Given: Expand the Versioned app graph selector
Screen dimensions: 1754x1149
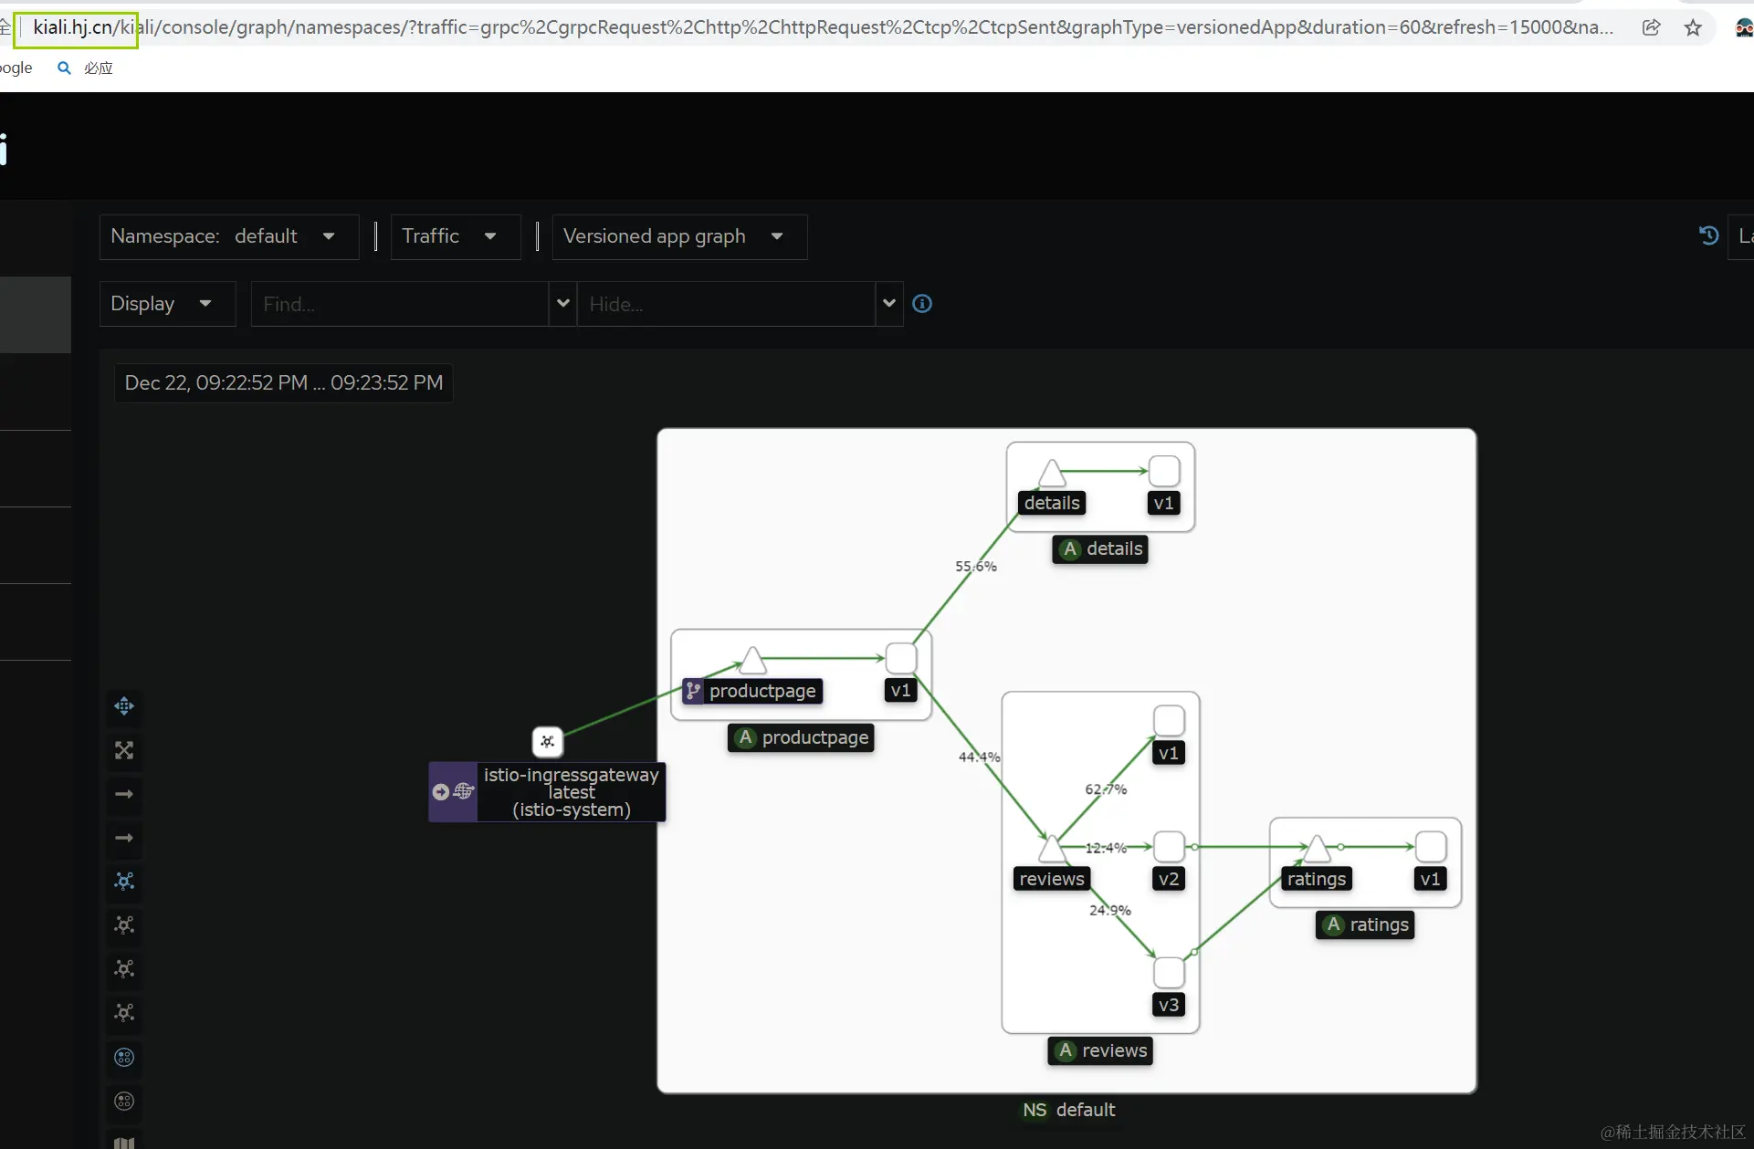Looking at the screenshot, I should click(x=678, y=236).
